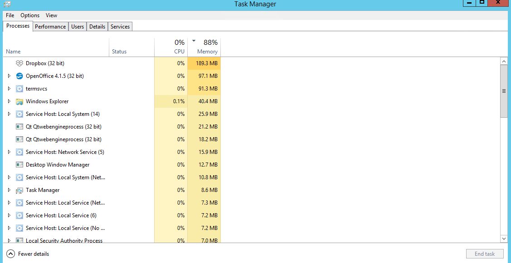Click the 189.3 MB memory value
511x263 pixels.
tap(207, 63)
